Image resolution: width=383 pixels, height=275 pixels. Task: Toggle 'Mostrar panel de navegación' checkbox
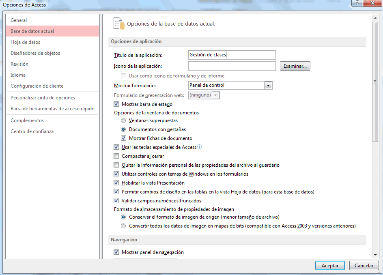coord(116,252)
